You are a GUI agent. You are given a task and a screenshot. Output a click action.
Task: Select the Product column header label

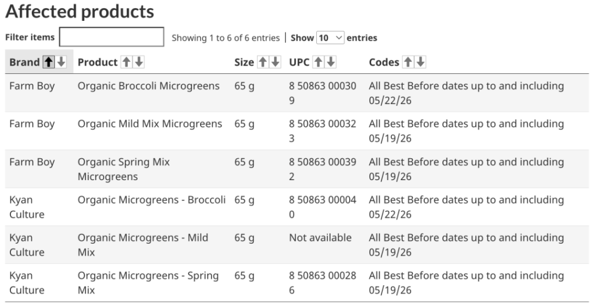click(97, 62)
